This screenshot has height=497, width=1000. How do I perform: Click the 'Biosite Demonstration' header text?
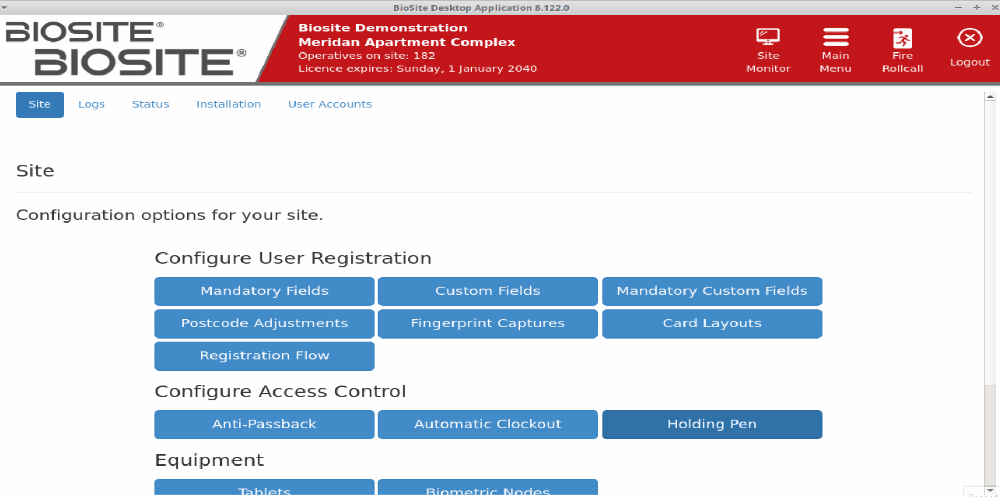[383, 28]
